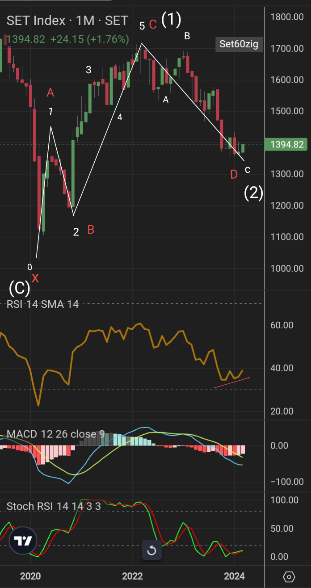Select the red D wave label
311x588 pixels.
coord(234,175)
